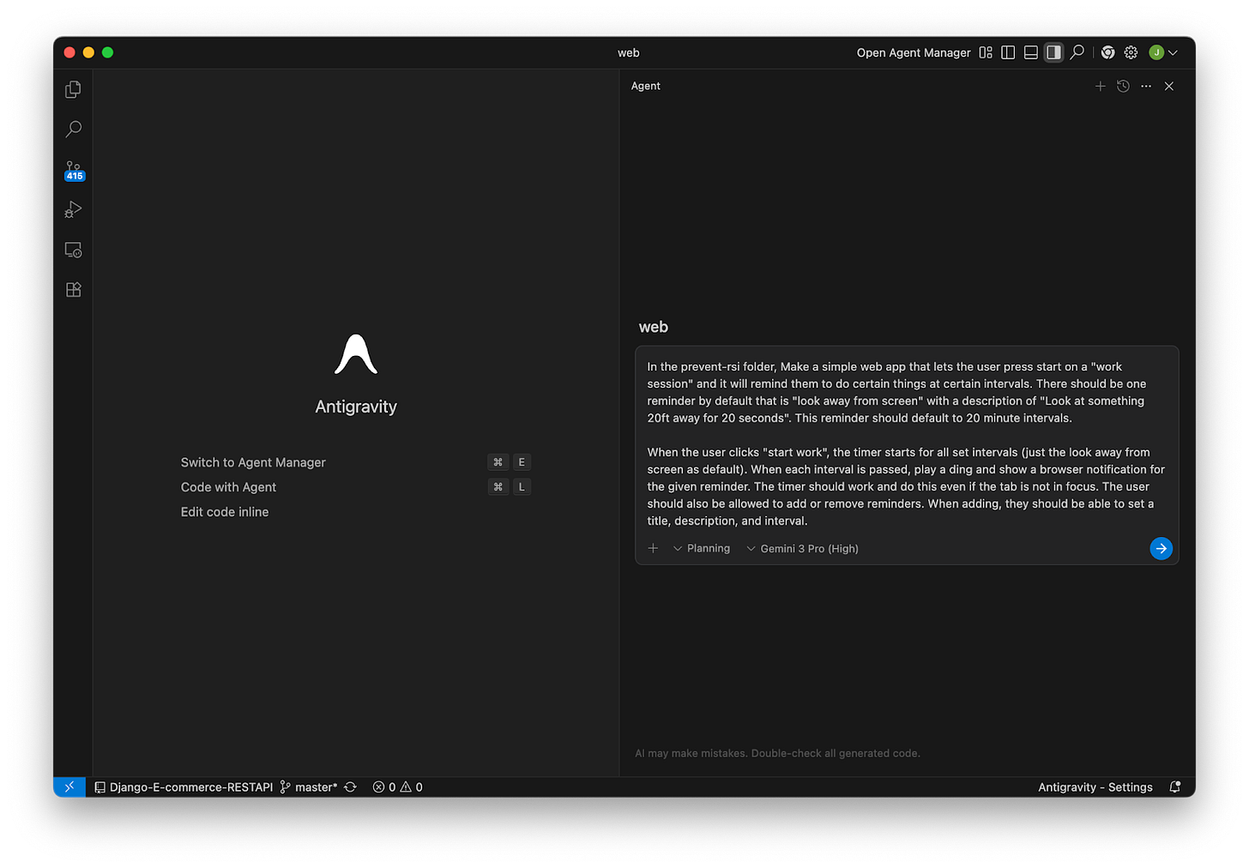Start a new Agent conversation with plus
Image resolution: width=1249 pixels, height=868 pixels.
click(1100, 86)
